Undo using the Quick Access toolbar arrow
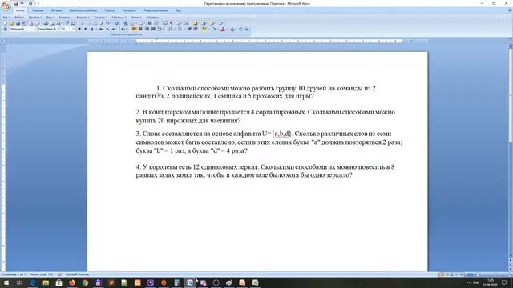The height and width of the screenshot is (288, 513). click(x=22, y=3)
